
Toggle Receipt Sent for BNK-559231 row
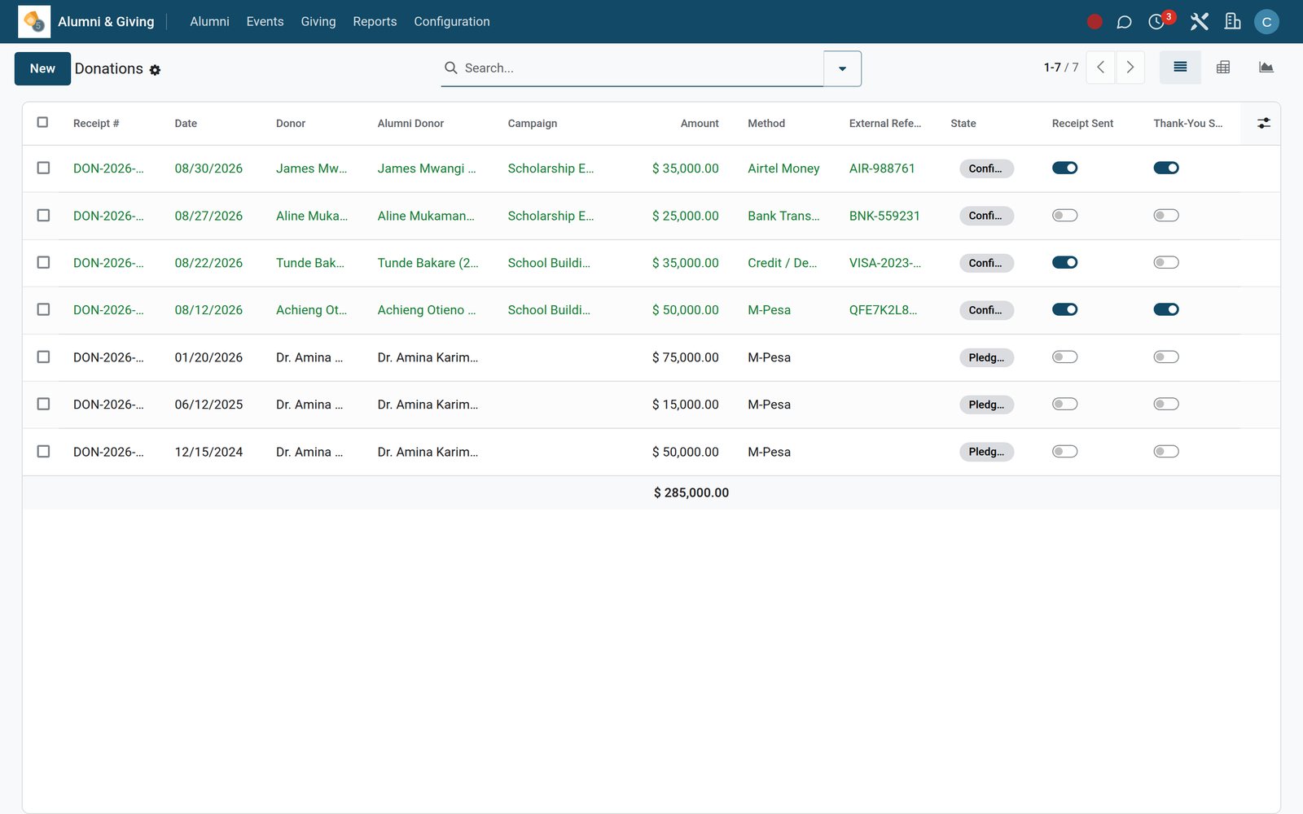pos(1064,216)
